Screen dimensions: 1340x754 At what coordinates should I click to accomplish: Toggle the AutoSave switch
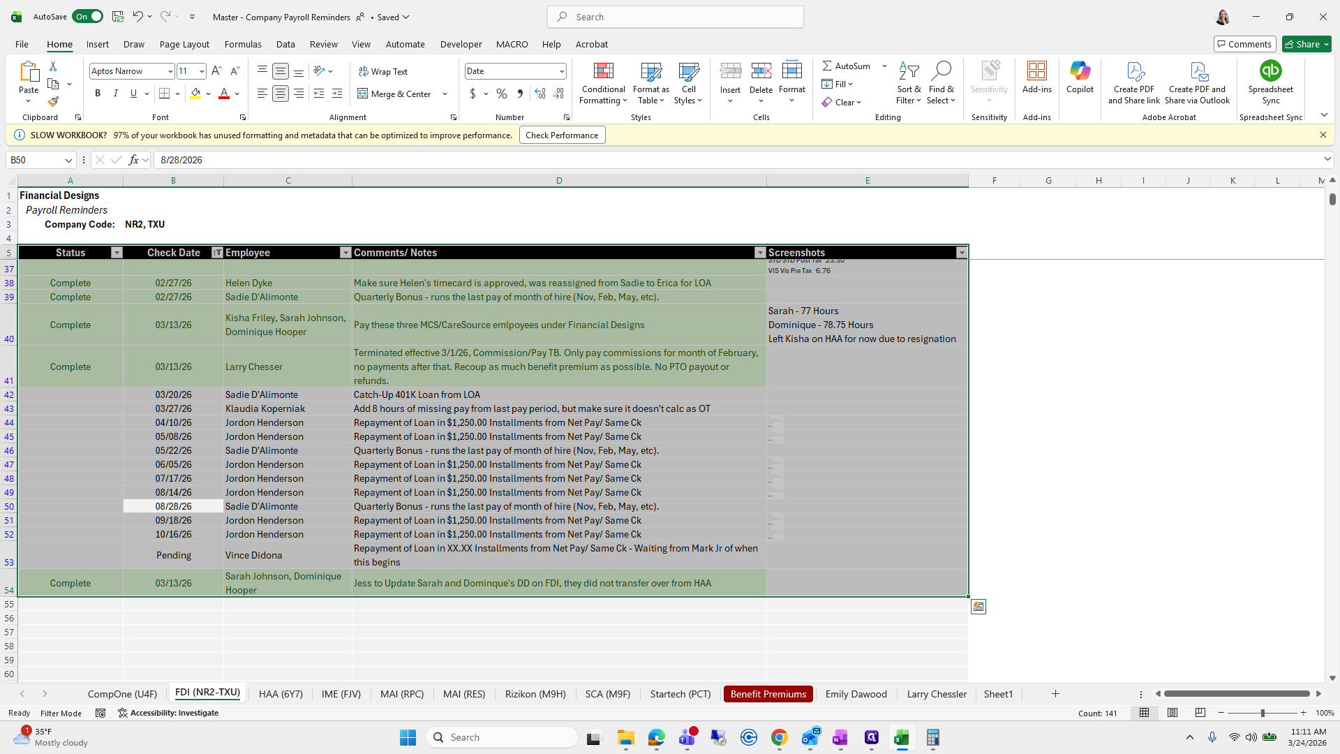pyautogui.click(x=87, y=17)
